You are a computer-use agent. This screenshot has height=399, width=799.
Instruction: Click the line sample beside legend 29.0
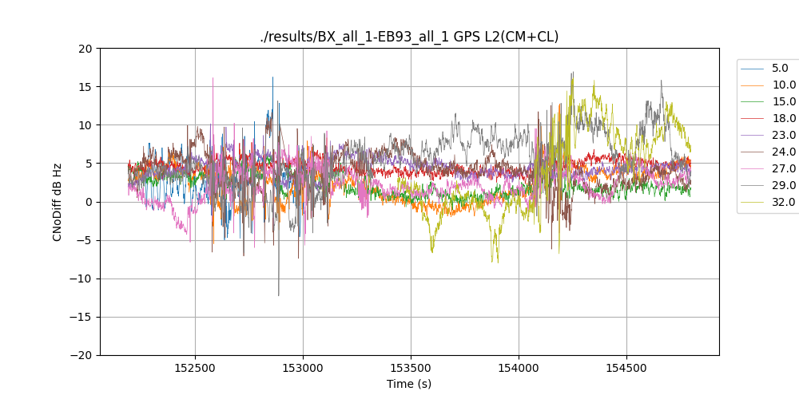[x=753, y=186]
